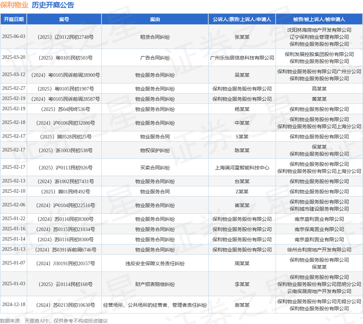Click defendant 黄某某

tap(319, 99)
